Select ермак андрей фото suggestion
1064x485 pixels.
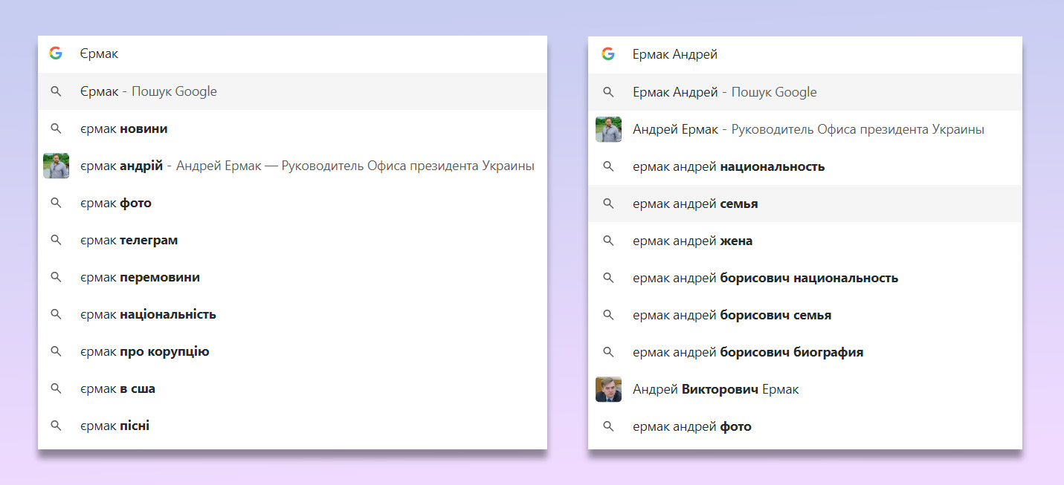805,426
